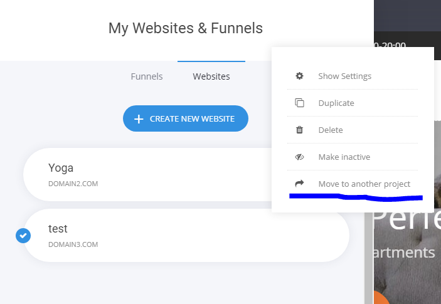Select Move to another project option

pos(364,184)
